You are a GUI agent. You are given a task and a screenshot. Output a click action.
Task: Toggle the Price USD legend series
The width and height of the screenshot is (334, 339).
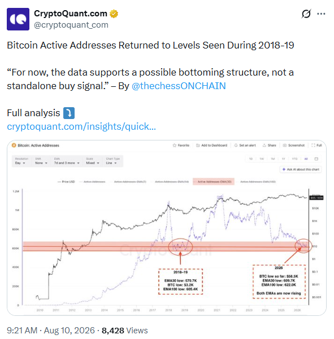click(66, 182)
